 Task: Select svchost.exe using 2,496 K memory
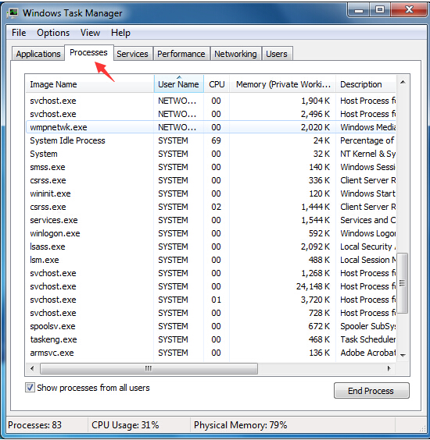[x=211, y=114]
